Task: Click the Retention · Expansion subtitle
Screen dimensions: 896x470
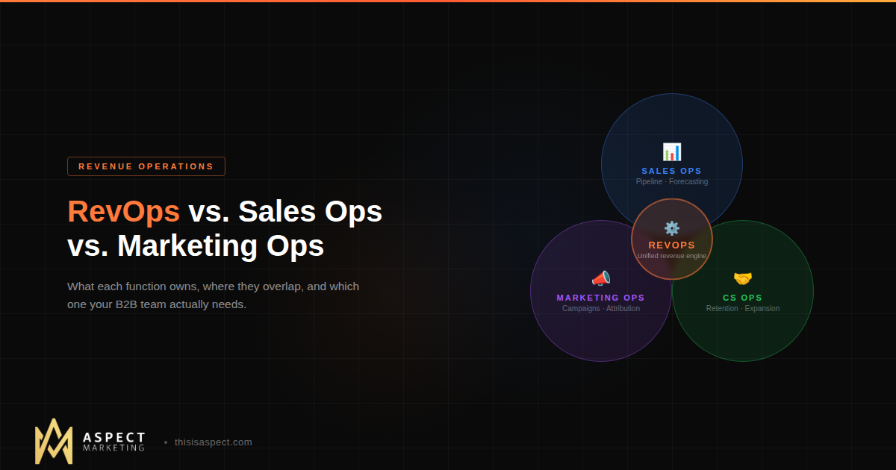Action: click(742, 308)
